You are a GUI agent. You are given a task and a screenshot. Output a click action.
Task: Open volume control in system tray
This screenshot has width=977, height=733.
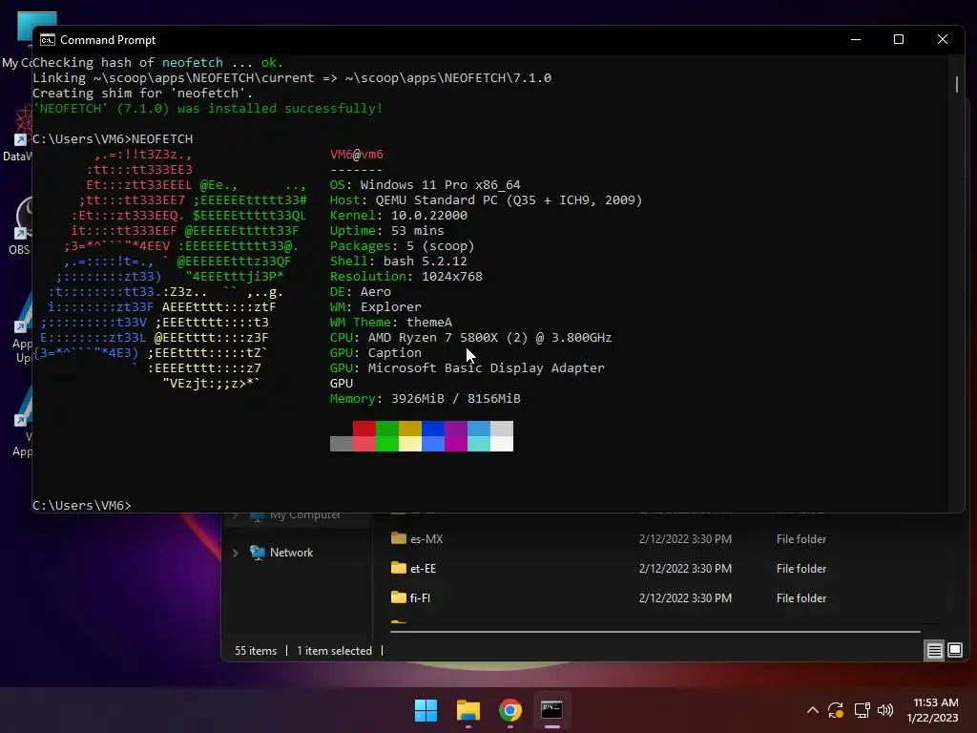coord(884,710)
